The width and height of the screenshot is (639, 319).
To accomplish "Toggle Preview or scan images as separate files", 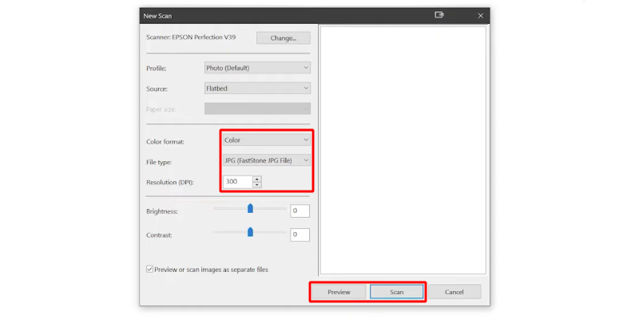I will click(149, 270).
